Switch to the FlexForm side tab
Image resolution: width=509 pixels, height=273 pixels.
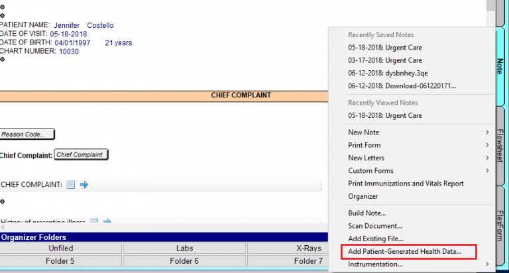[x=500, y=225]
